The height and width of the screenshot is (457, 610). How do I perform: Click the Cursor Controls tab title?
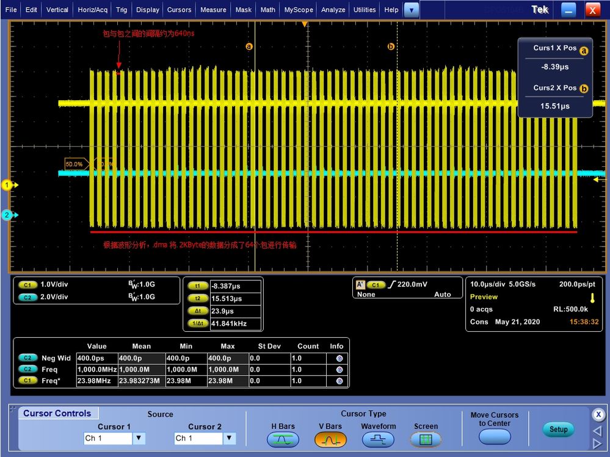(57, 414)
